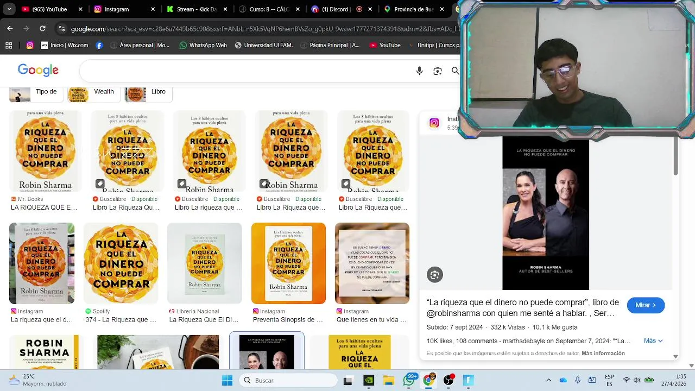The width and height of the screenshot is (695, 391).
Task: Switch to the Stream - Kick tab
Action: (x=195, y=9)
